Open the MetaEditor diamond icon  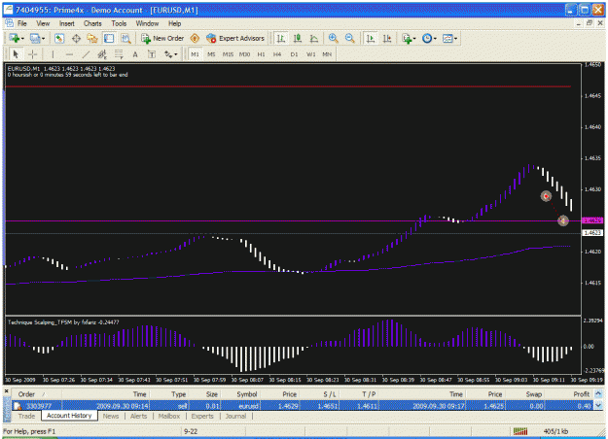coord(195,38)
